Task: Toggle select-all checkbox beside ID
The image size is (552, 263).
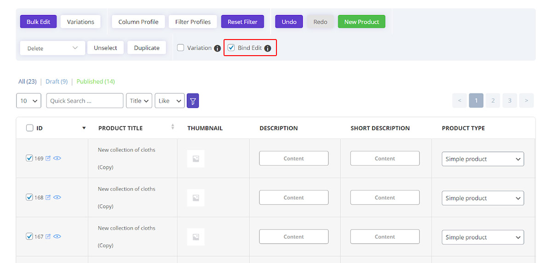Action: click(x=30, y=128)
